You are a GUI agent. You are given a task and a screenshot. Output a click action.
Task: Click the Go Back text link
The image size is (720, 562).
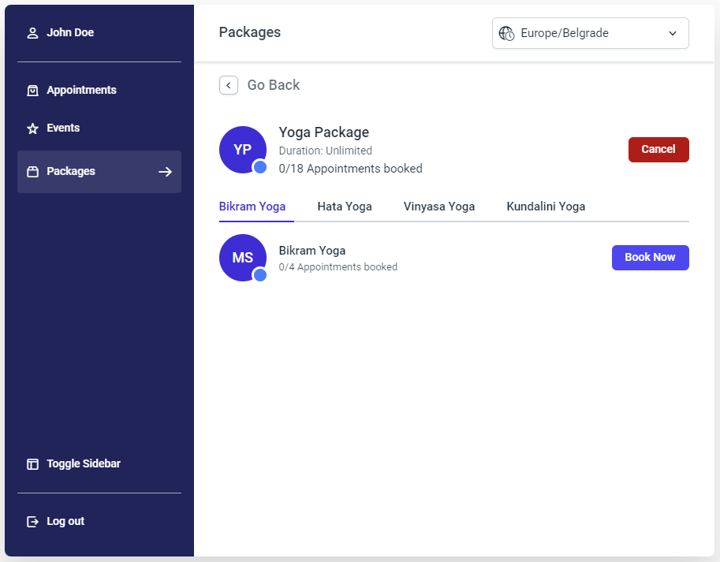(274, 85)
